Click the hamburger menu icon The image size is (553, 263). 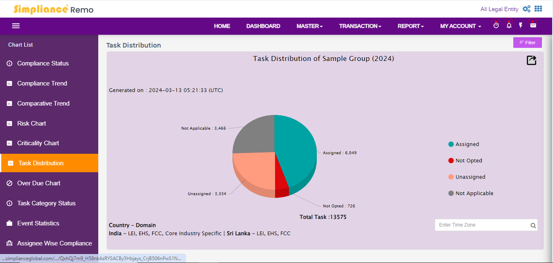click(16, 26)
